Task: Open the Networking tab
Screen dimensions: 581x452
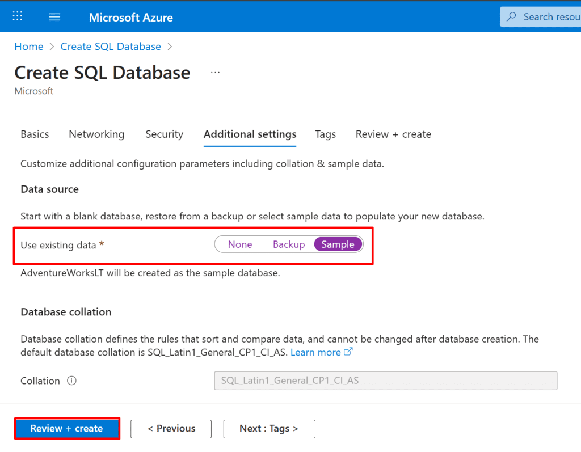Action: coord(96,134)
